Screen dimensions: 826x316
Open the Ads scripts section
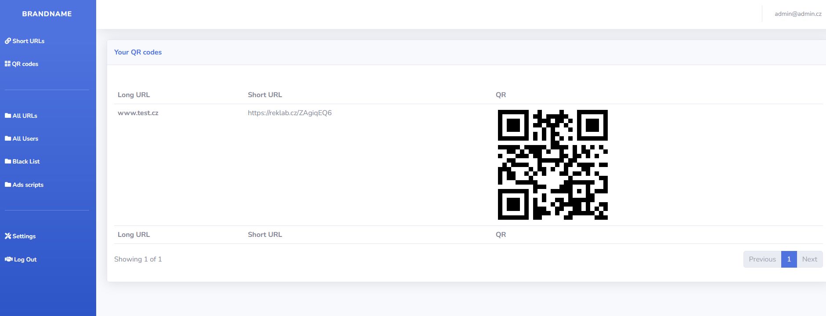28,185
